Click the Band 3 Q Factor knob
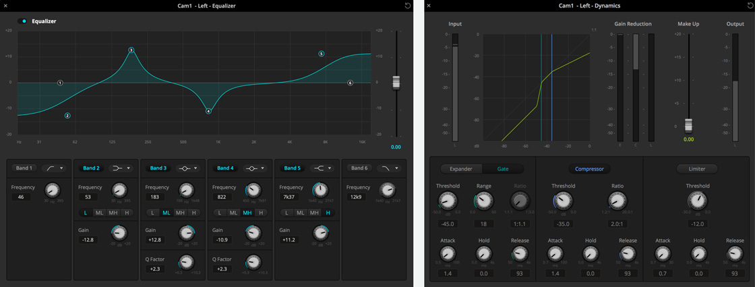755x287 pixels. [x=186, y=262]
